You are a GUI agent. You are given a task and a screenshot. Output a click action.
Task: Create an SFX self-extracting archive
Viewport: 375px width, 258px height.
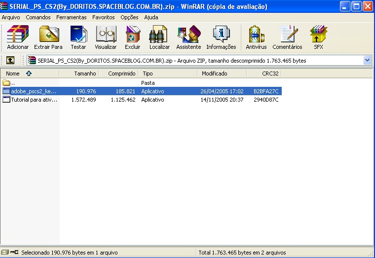[318, 37]
